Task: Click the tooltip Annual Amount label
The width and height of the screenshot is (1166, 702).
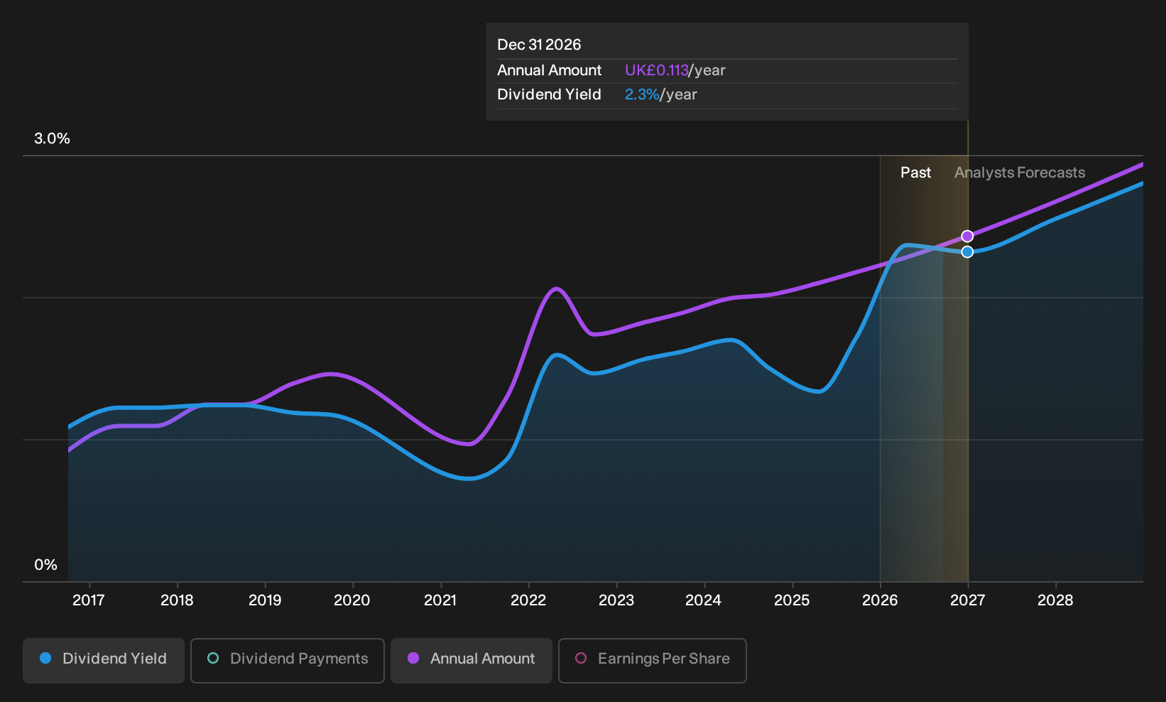Action: 549,70
